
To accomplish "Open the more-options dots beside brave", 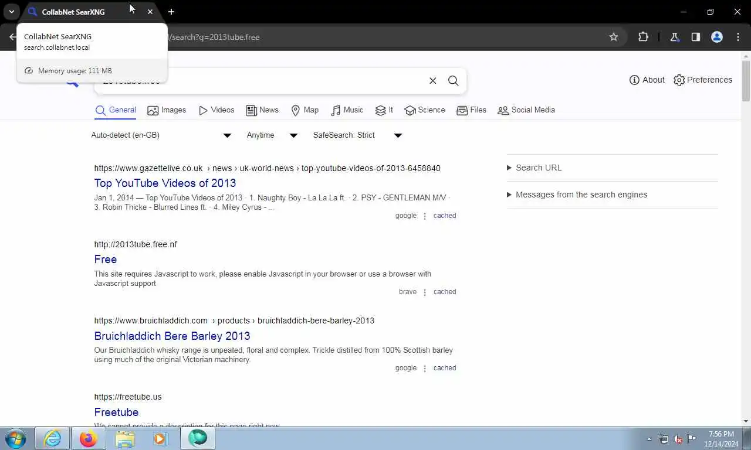I will coord(425,292).
